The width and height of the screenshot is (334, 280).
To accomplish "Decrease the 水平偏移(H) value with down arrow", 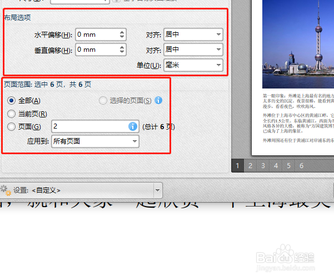I will pyautogui.click(x=122, y=37).
